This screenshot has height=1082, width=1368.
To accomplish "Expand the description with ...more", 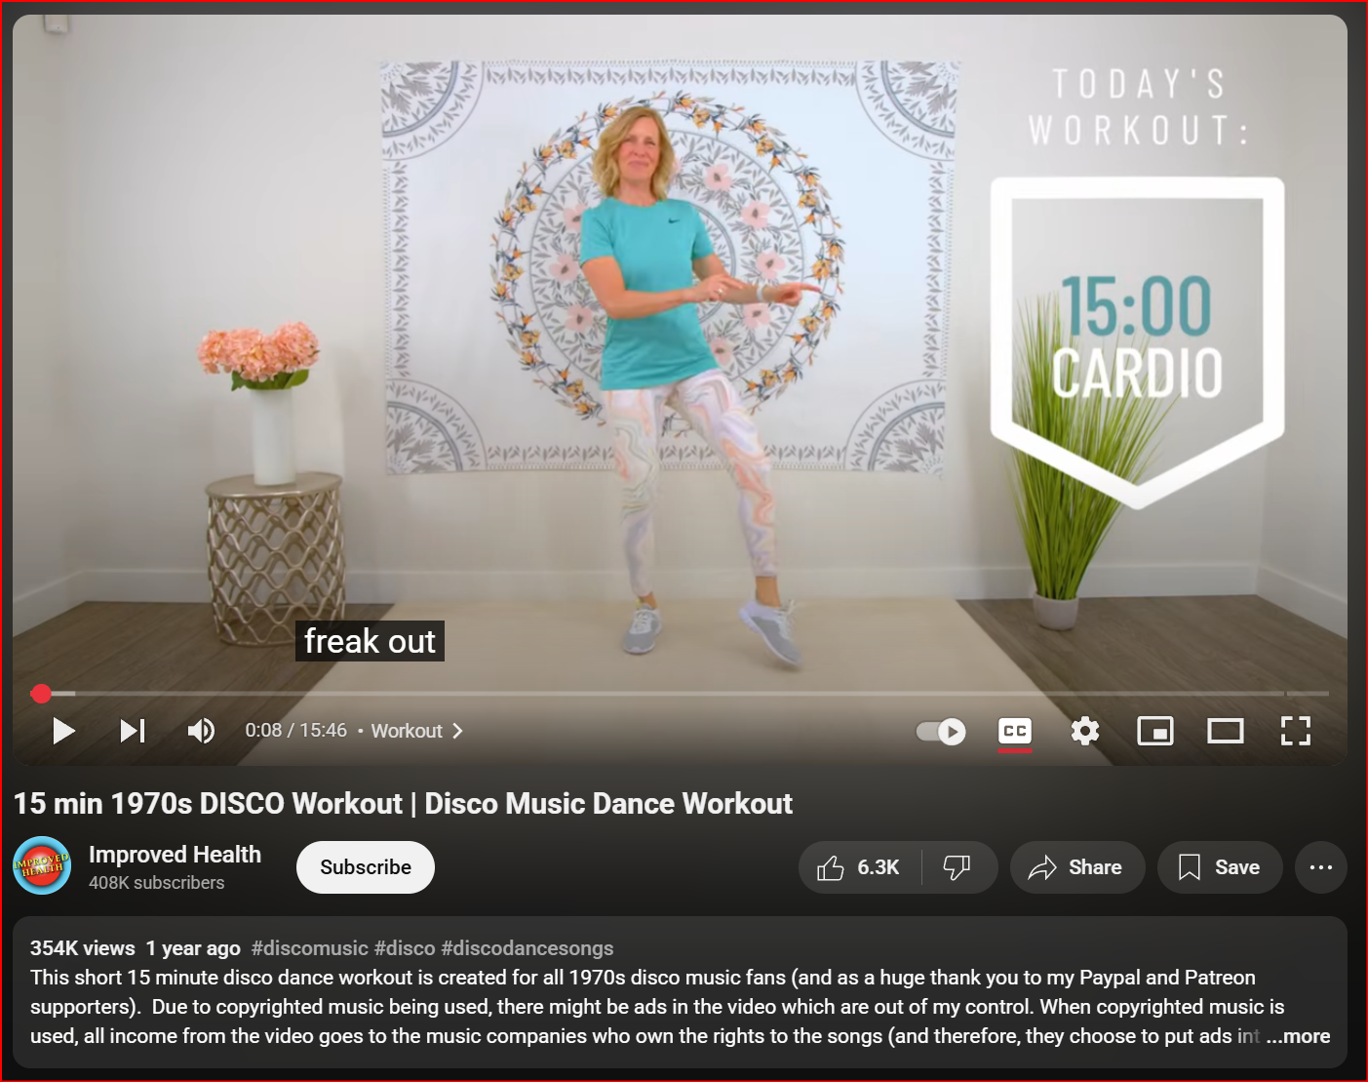I will coord(1298,1036).
